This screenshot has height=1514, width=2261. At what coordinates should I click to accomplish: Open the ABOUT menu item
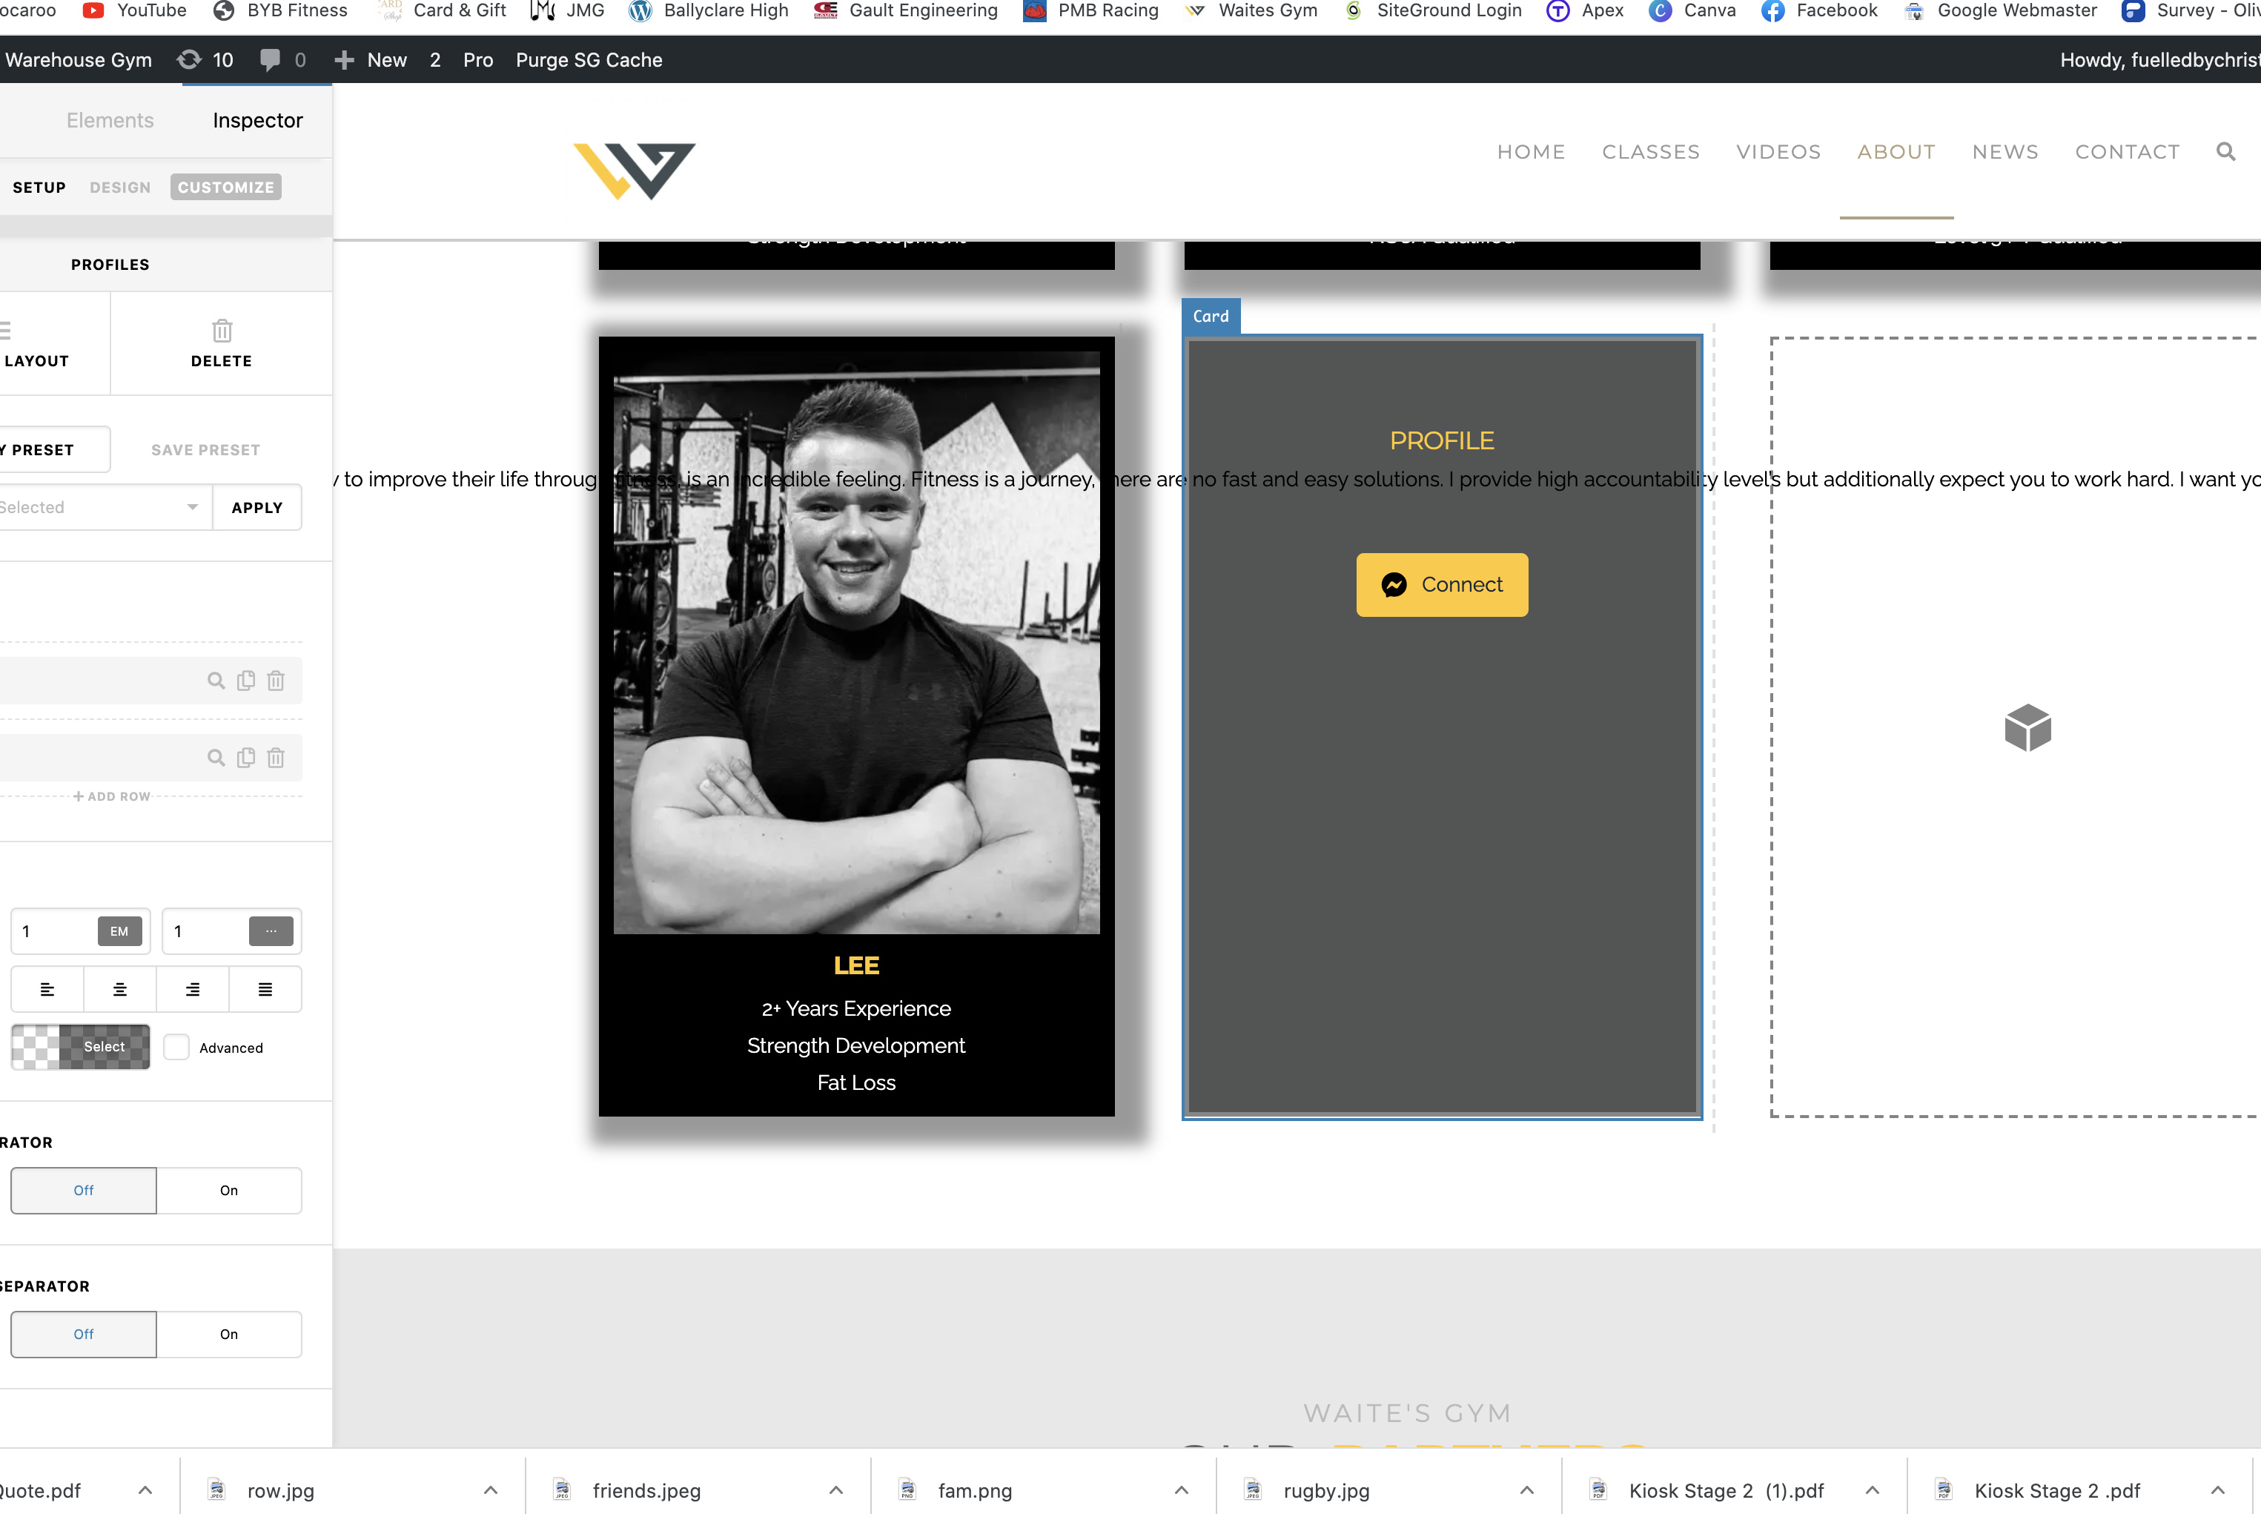pyautogui.click(x=1896, y=151)
